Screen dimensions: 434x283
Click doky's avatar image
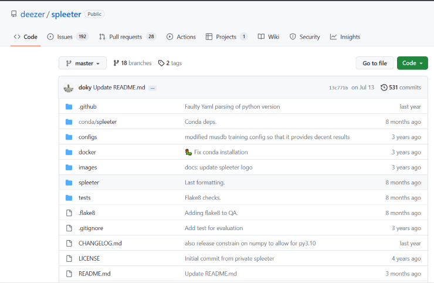69,87
